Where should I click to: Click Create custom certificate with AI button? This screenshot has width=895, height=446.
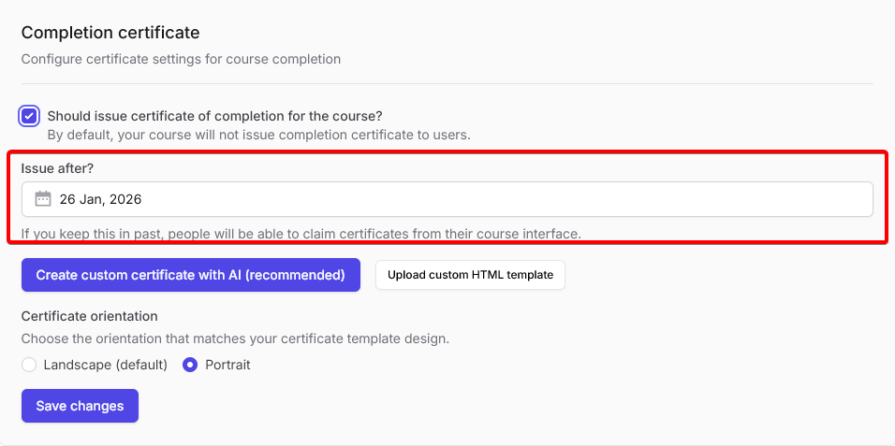click(191, 275)
